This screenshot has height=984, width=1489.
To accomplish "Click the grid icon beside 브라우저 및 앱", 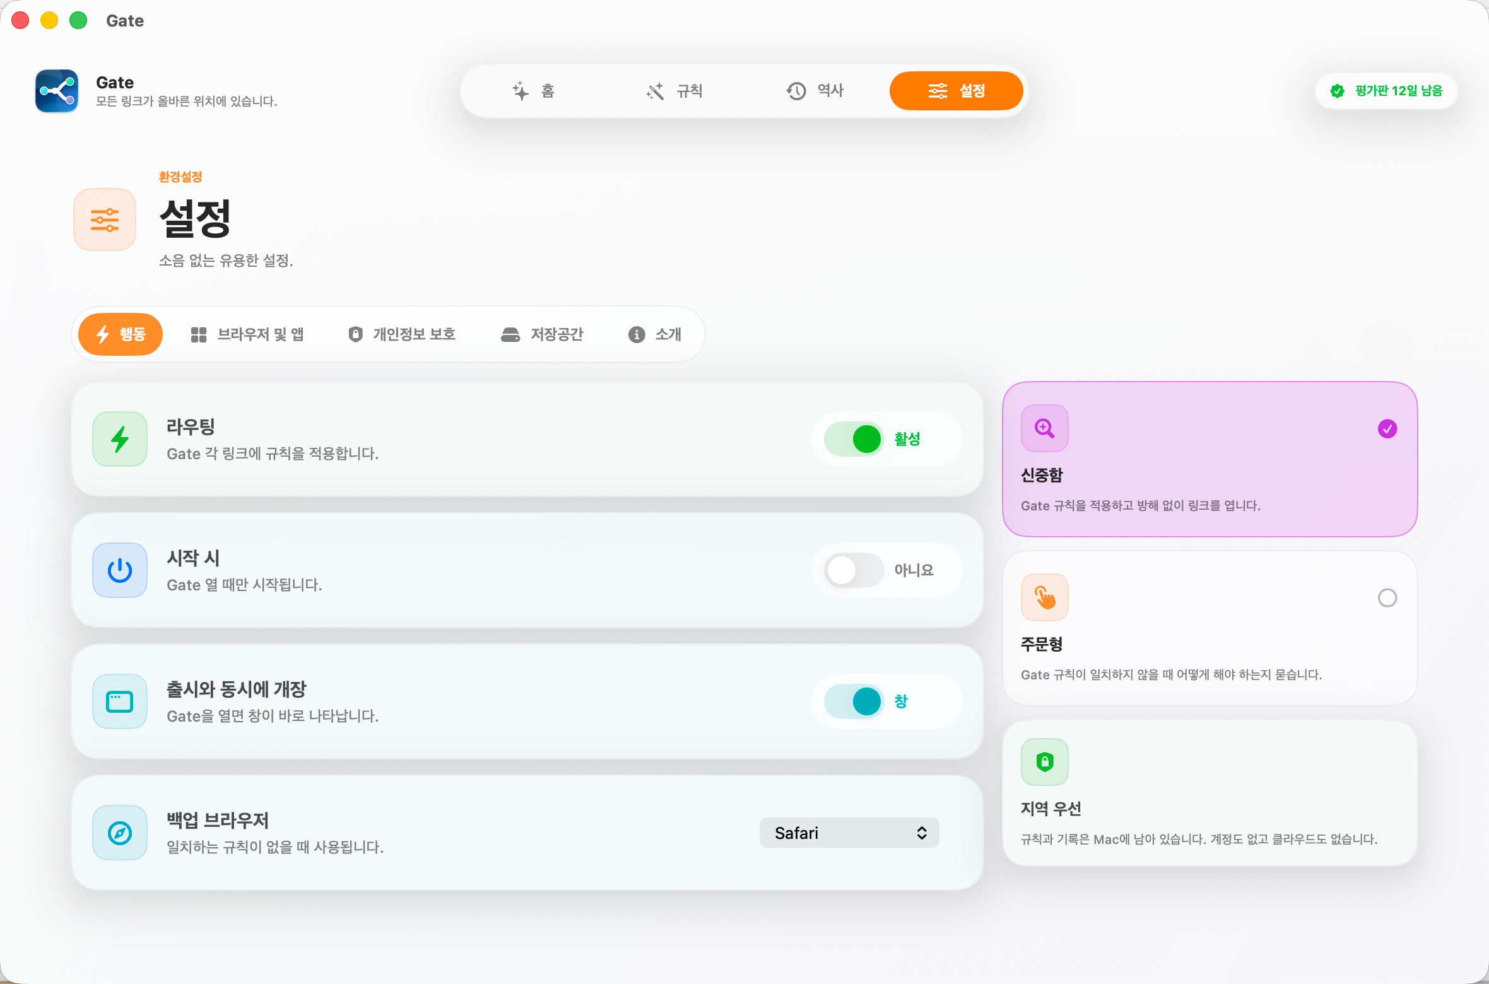I will click(199, 334).
